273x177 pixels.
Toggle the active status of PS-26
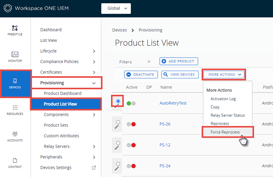pos(131,124)
